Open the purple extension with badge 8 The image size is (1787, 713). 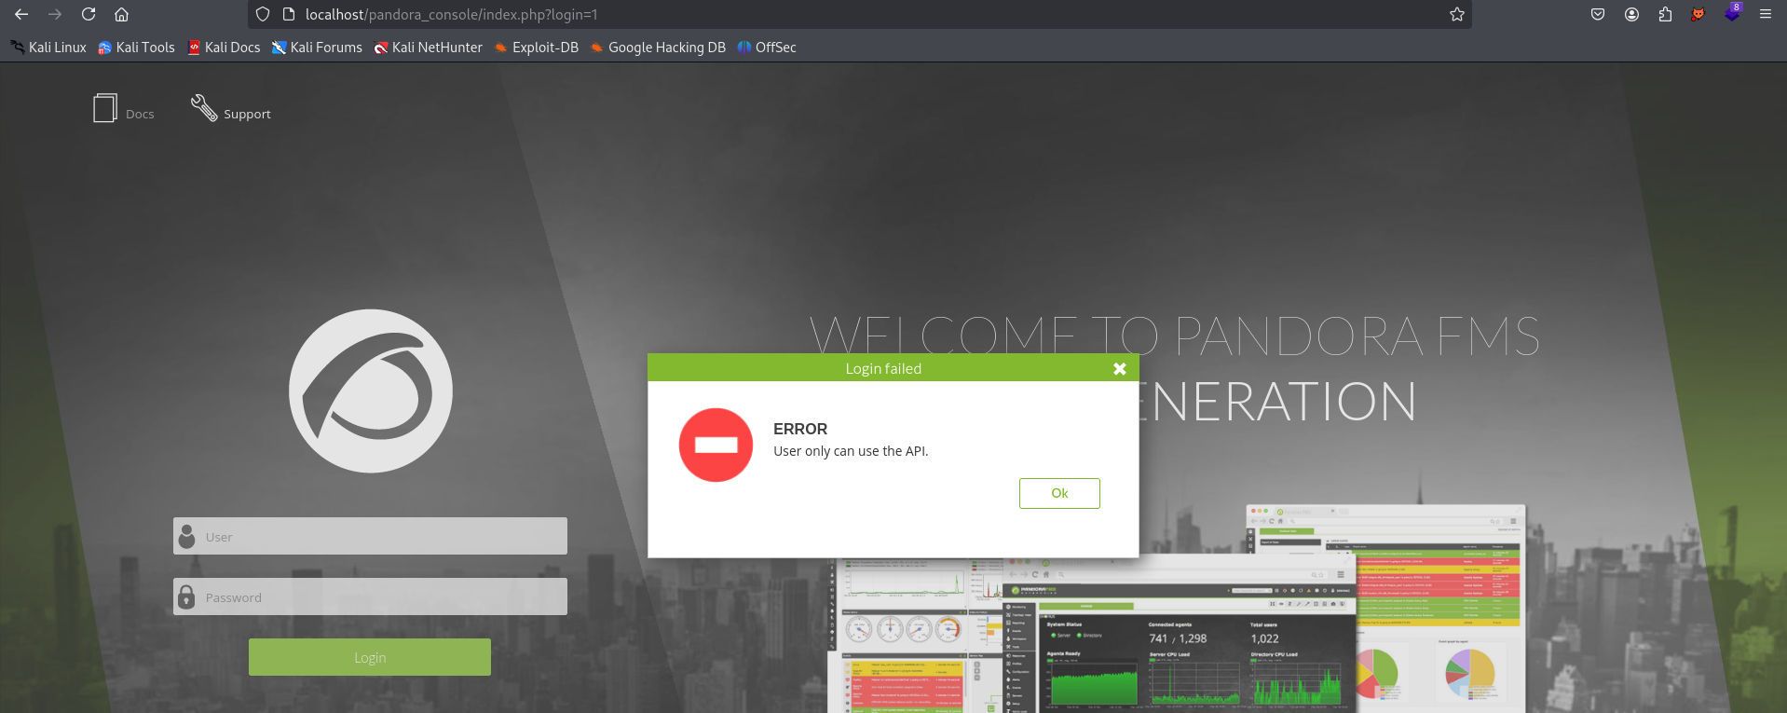pyautogui.click(x=1732, y=13)
